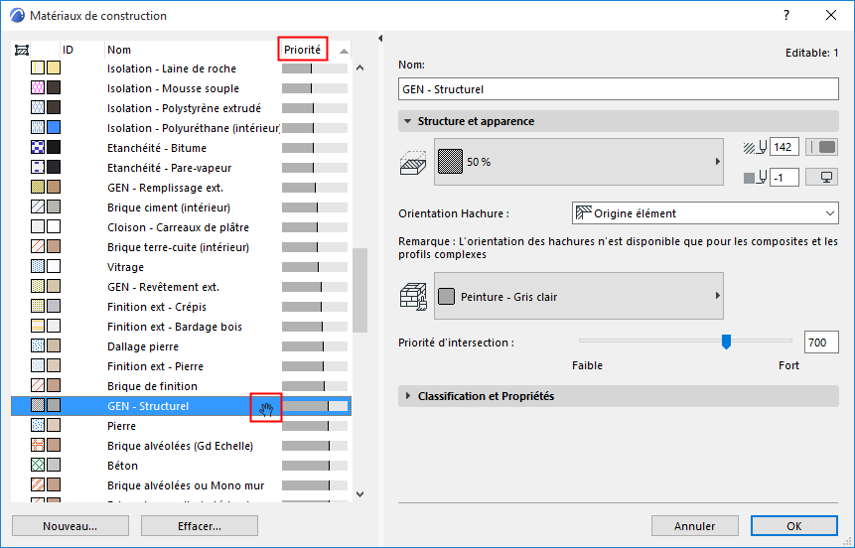The height and width of the screenshot is (548, 855).
Task: Open the help question mark button
Action: coord(786,15)
